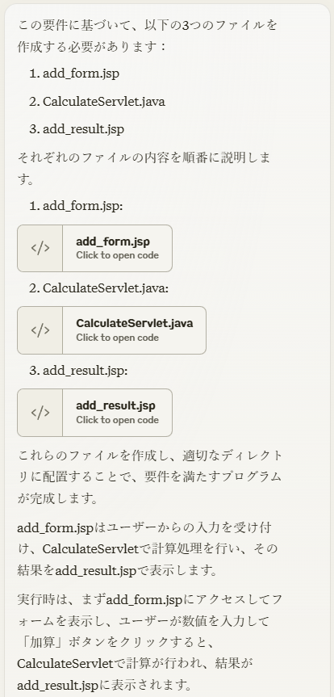This screenshot has height=697, width=334.
Task: Click the code icon on add_result.jsp card
Action: (x=40, y=413)
